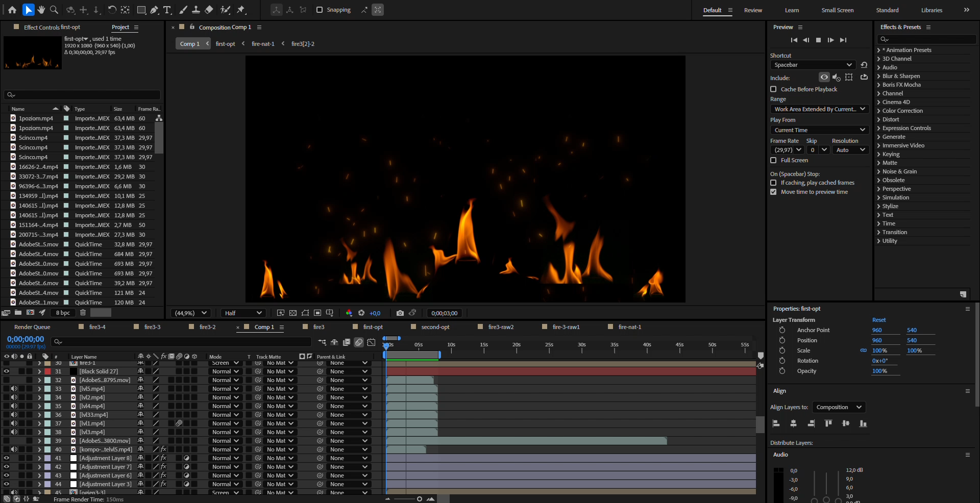Align layers horizontally to center
Viewport: 980px width, 503px height.
[793, 423]
